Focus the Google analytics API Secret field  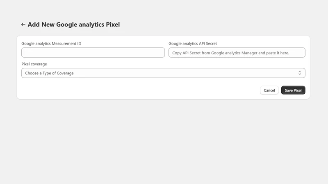pyautogui.click(x=237, y=53)
